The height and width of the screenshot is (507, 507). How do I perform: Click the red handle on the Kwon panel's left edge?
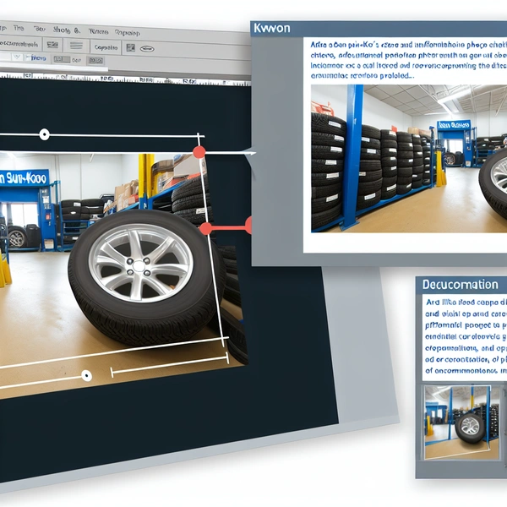pyautogui.click(x=250, y=225)
